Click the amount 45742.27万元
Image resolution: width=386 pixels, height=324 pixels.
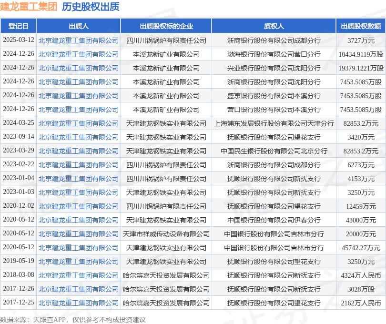tap(361, 248)
